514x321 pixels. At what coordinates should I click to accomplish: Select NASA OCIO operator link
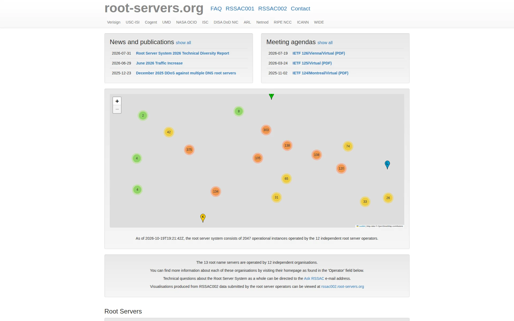[186, 22]
